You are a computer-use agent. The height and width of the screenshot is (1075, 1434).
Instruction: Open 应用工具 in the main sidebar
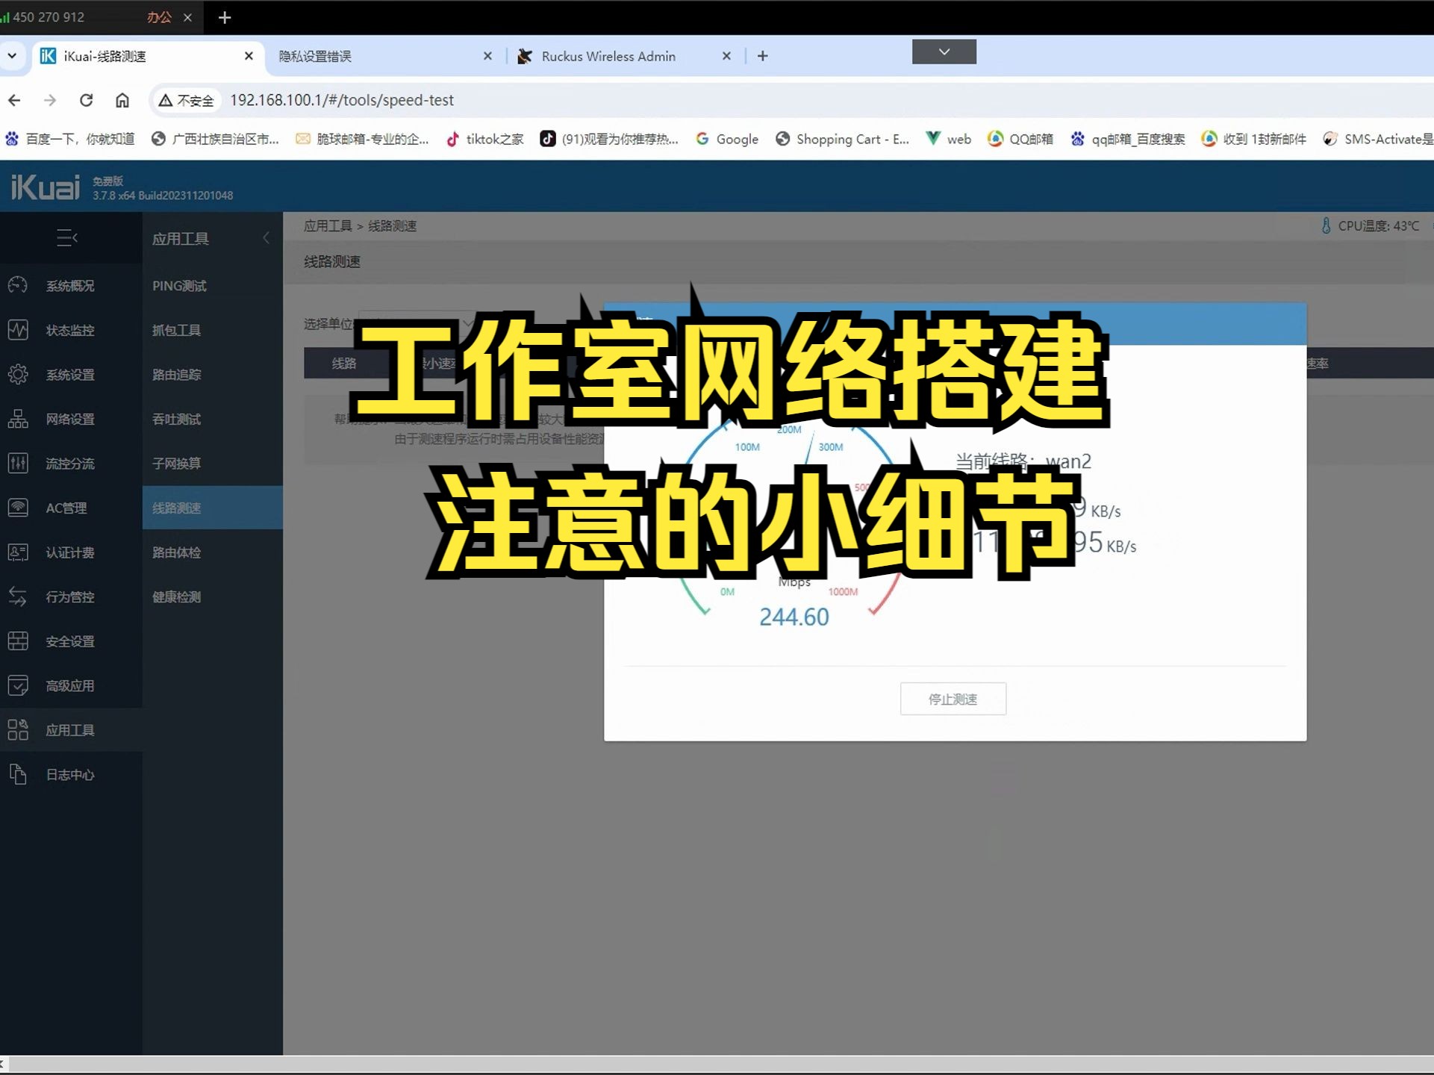pyautogui.click(x=70, y=730)
